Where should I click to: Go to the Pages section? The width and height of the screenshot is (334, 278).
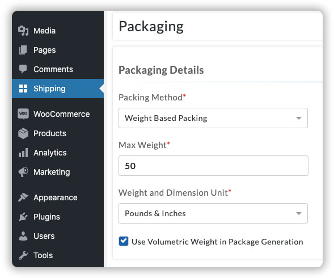[x=45, y=50]
